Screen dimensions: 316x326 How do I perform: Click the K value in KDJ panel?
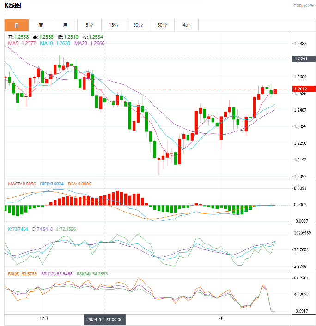[18, 229]
